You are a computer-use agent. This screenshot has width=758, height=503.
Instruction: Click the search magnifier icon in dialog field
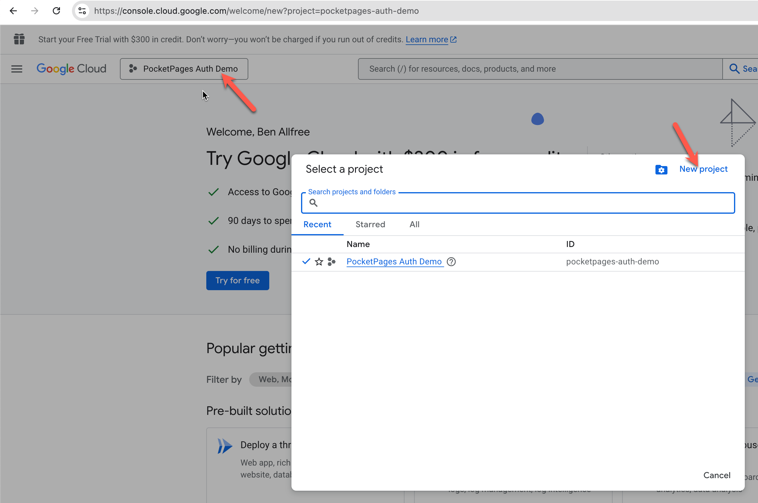point(313,203)
